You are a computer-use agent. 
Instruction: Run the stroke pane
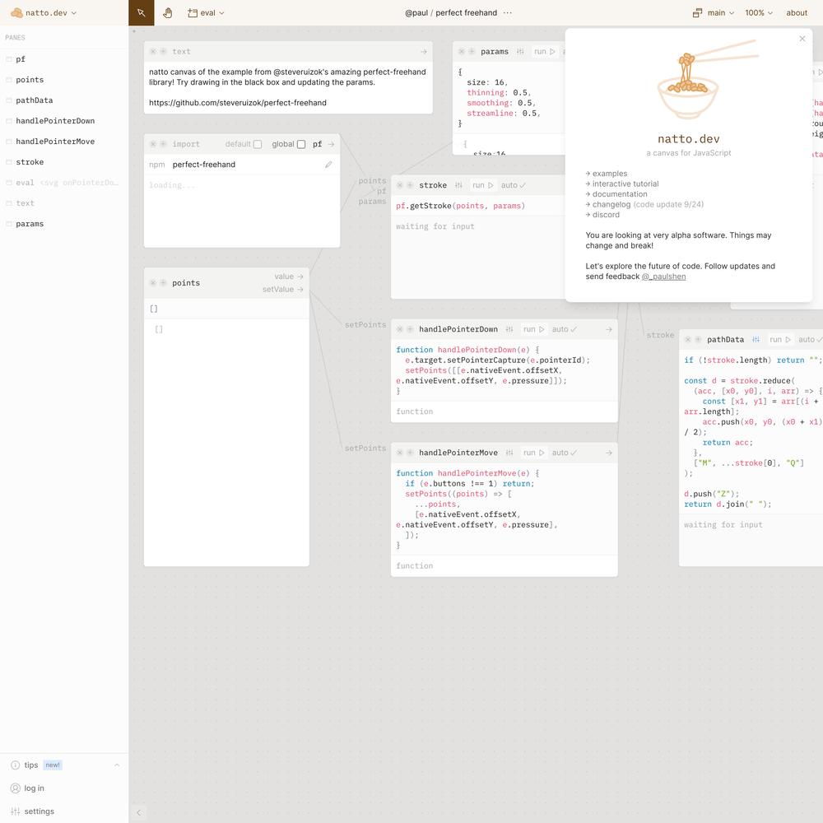(x=483, y=185)
